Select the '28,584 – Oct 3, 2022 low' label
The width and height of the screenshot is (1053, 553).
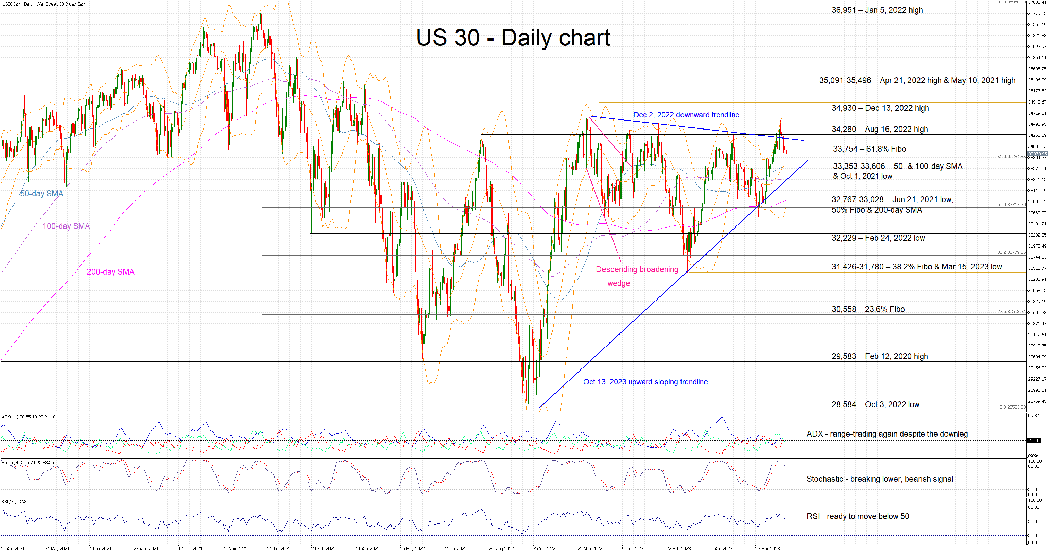pos(875,405)
